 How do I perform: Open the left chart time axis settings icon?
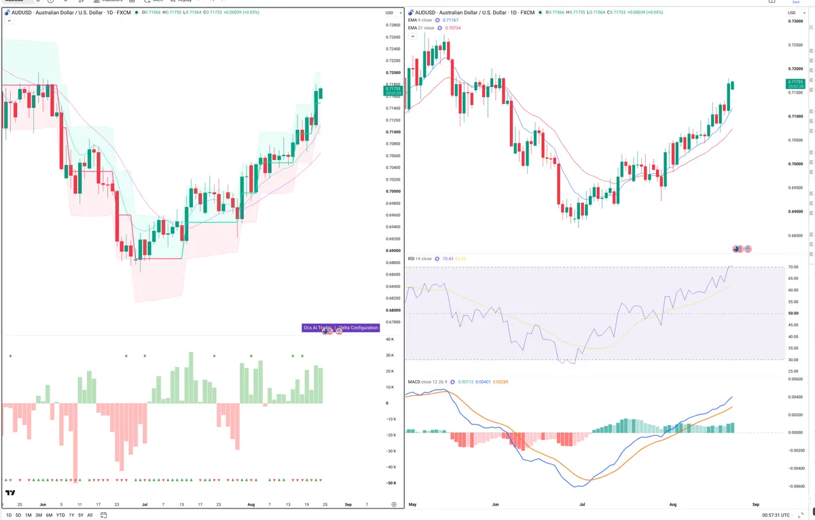pos(394,504)
